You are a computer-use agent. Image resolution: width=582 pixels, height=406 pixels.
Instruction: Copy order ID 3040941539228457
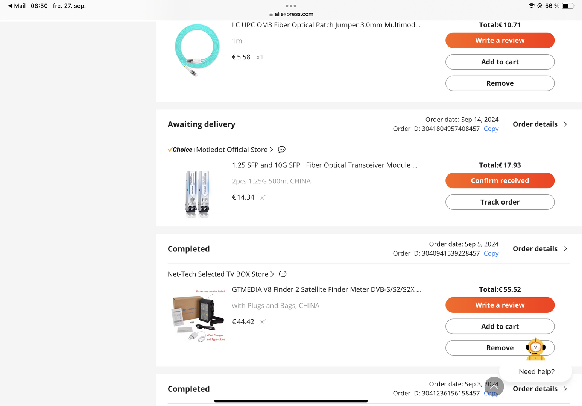[491, 253]
